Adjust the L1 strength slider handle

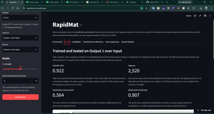coord(20,69)
